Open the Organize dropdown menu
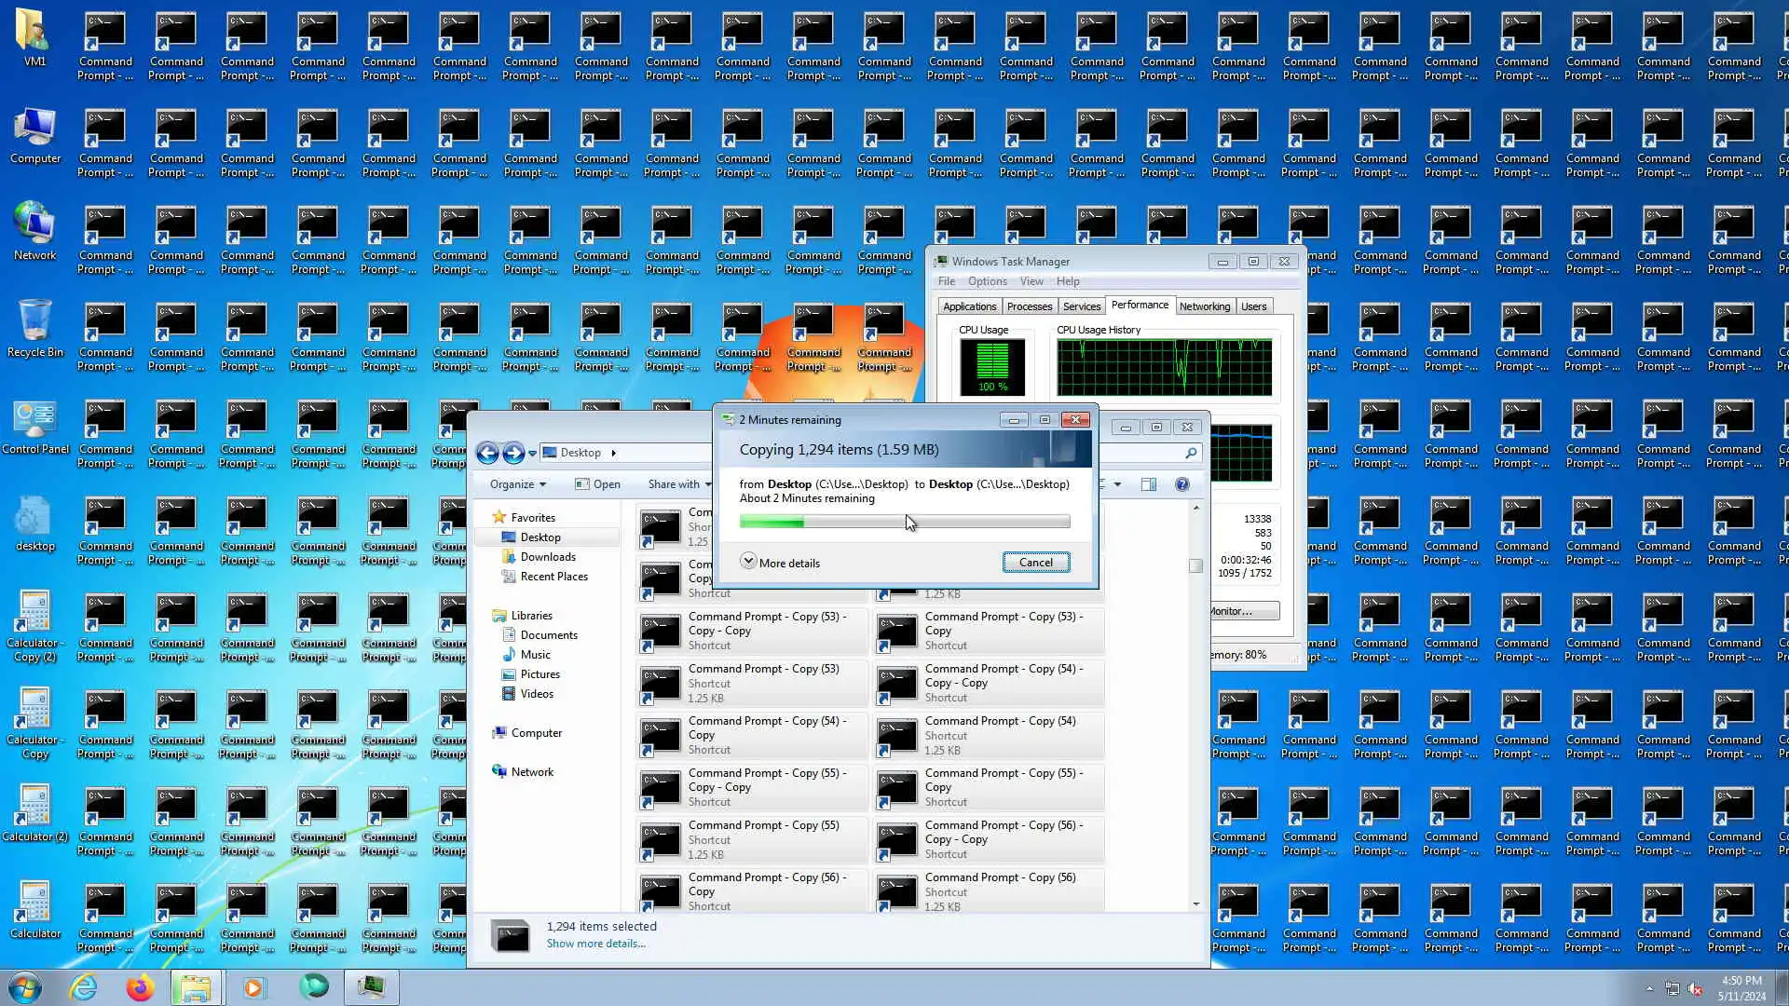Viewport: 1789px width, 1006px height. tap(518, 484)
